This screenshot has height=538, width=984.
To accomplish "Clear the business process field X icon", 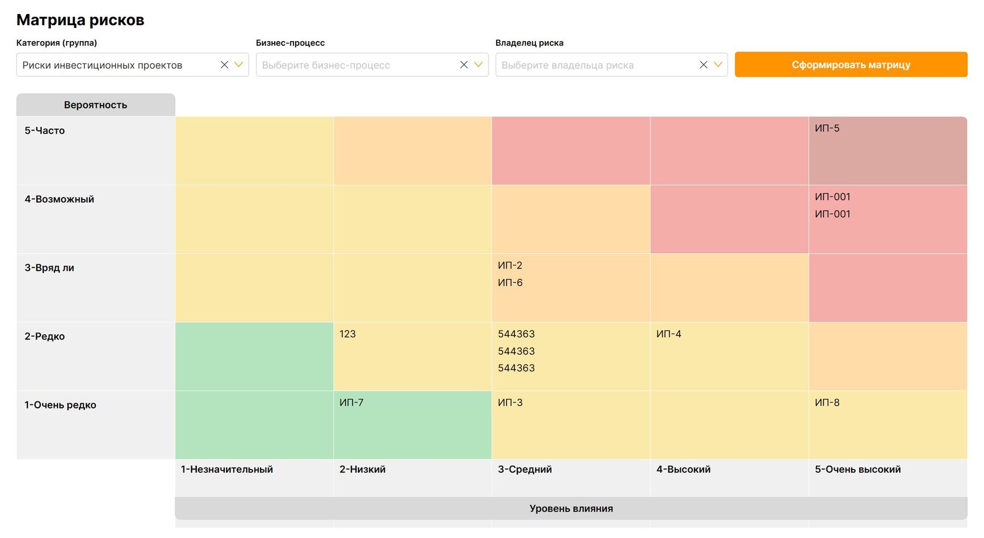I will pos(464,65).
